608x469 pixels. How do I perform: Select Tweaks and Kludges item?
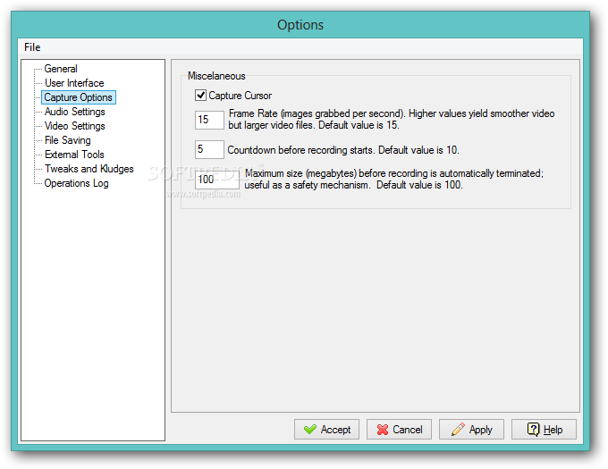(x=89, y=169)
